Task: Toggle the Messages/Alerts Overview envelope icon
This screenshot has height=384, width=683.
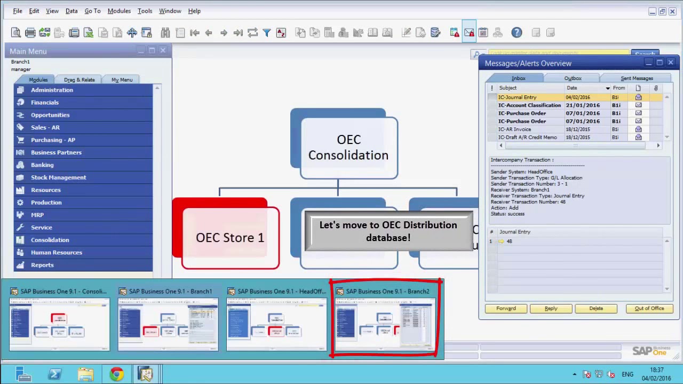Action: click(469, 33)
